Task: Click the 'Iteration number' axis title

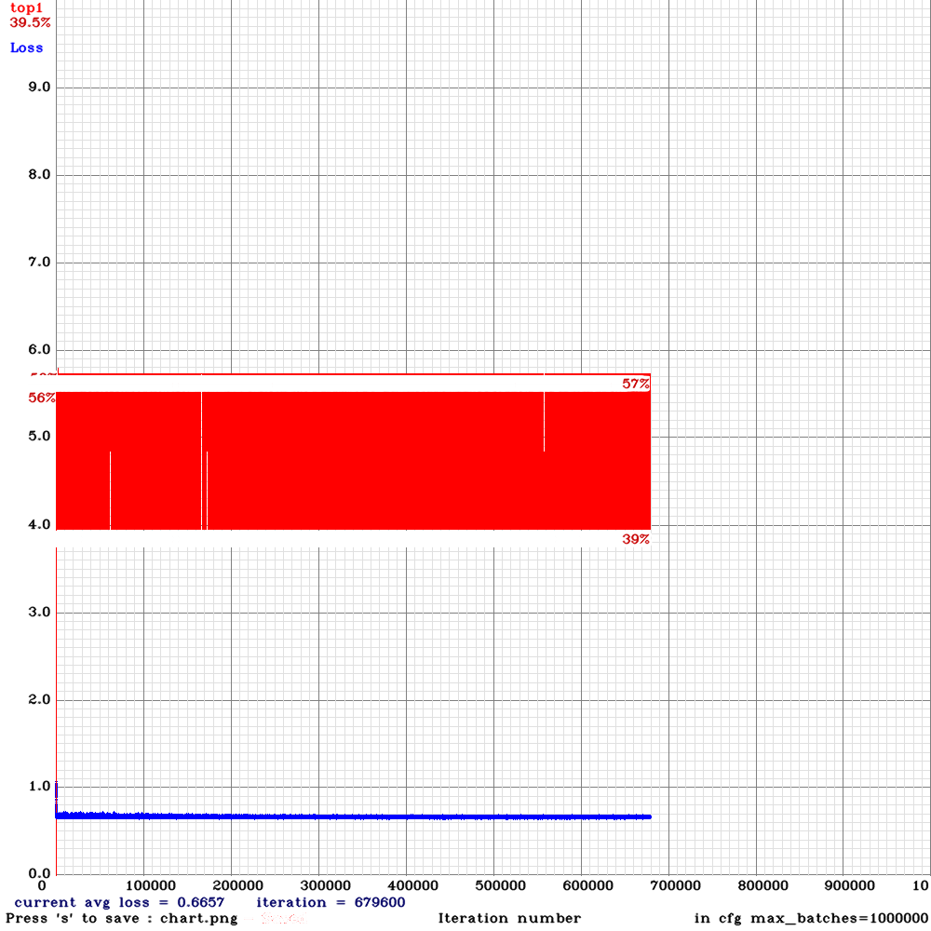Action: 509,919
